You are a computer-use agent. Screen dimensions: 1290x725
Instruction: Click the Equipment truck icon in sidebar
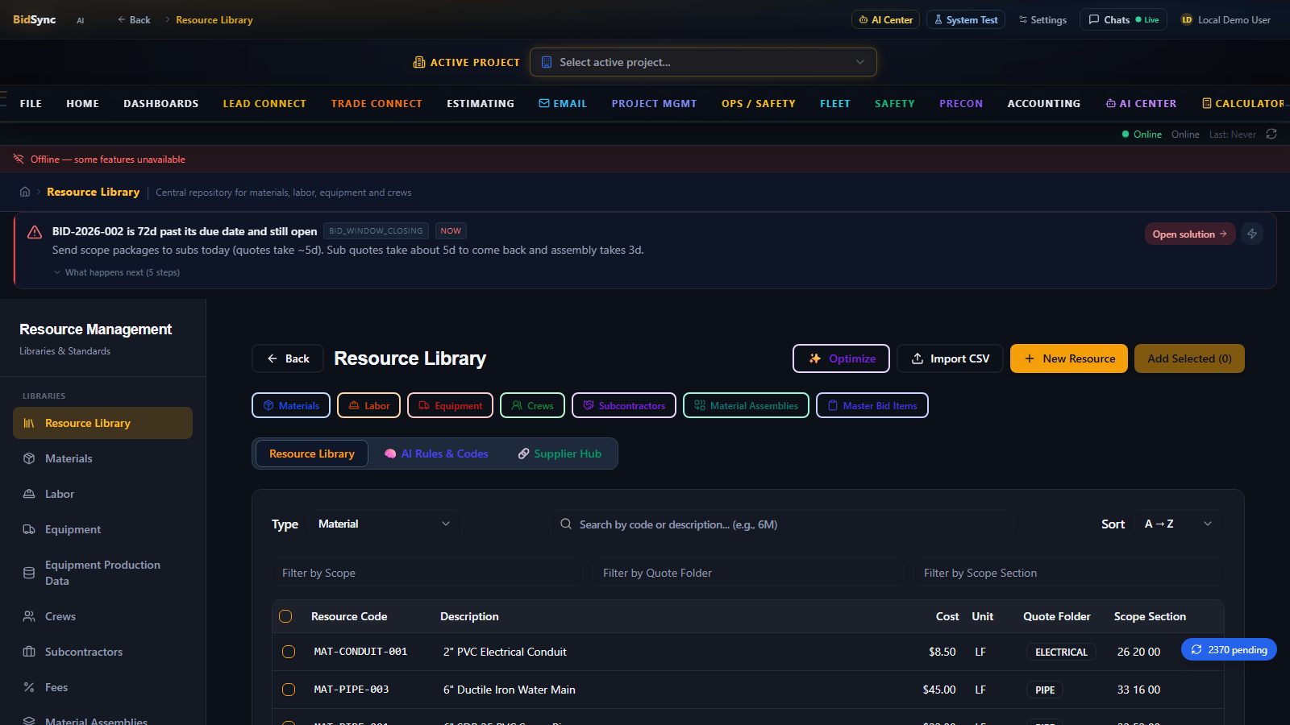click(29, 529)
